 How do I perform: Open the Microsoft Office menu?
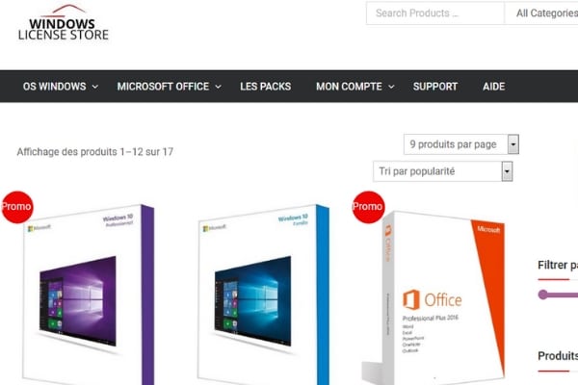[163, 87]
